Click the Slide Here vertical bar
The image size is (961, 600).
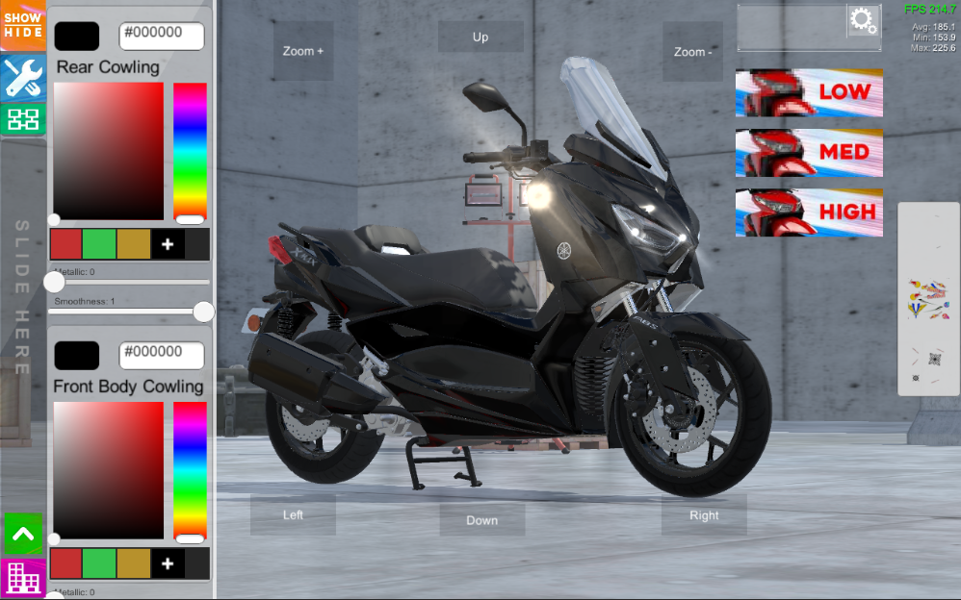click(x=23, y=297)
